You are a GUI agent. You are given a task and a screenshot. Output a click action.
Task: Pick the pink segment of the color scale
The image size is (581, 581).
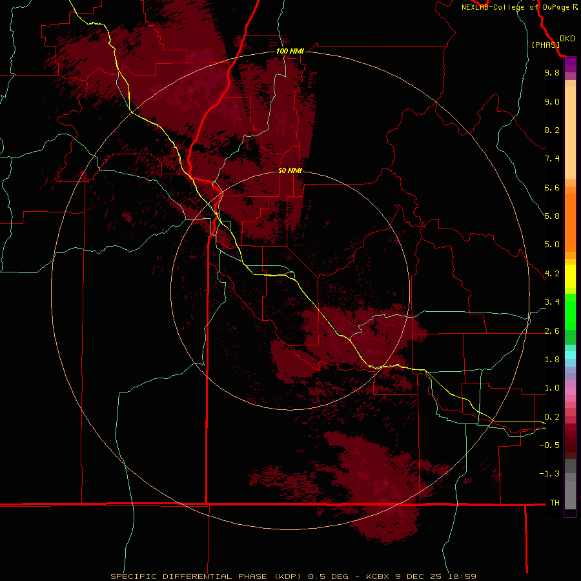click(570, 391)
